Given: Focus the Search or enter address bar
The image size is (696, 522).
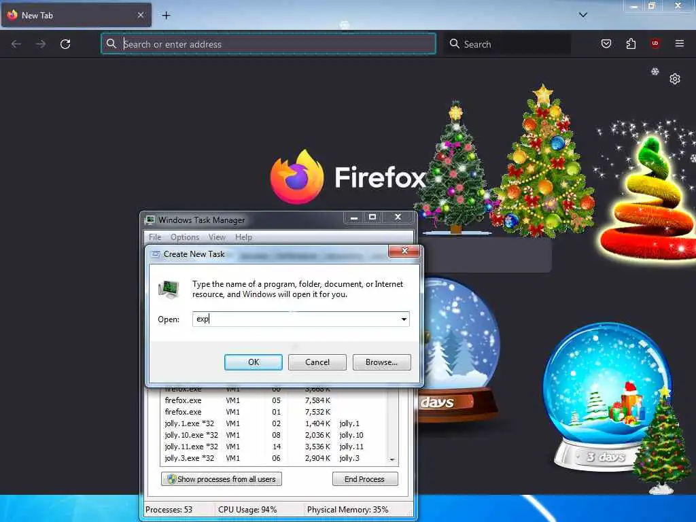Looking at the screenshot, I should click(x=268, y=44).
